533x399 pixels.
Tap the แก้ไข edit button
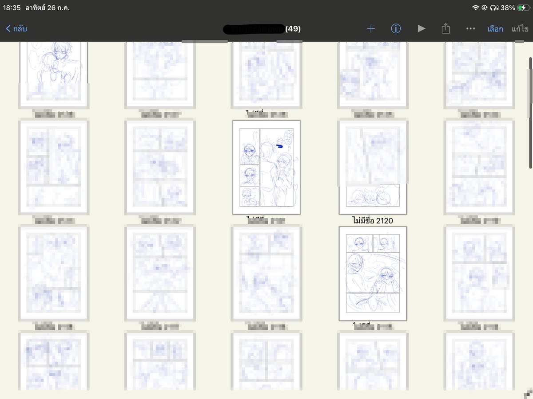tap(520, 29)
